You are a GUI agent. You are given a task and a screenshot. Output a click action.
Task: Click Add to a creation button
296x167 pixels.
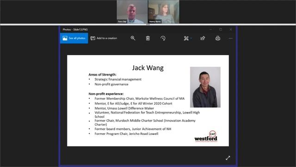coord(104,38)
